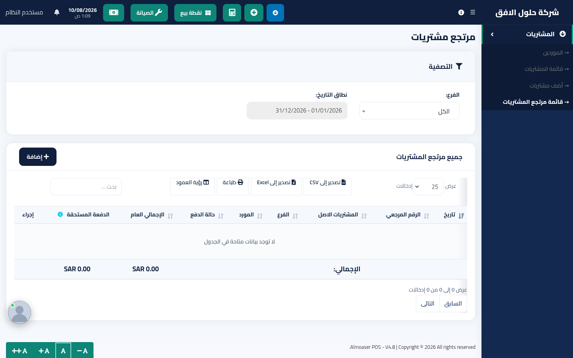
Task: Open the entries count dropdown showing 25
Action: (429, 187)
